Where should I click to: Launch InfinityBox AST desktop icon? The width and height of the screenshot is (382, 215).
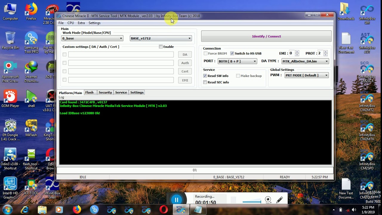367,43
